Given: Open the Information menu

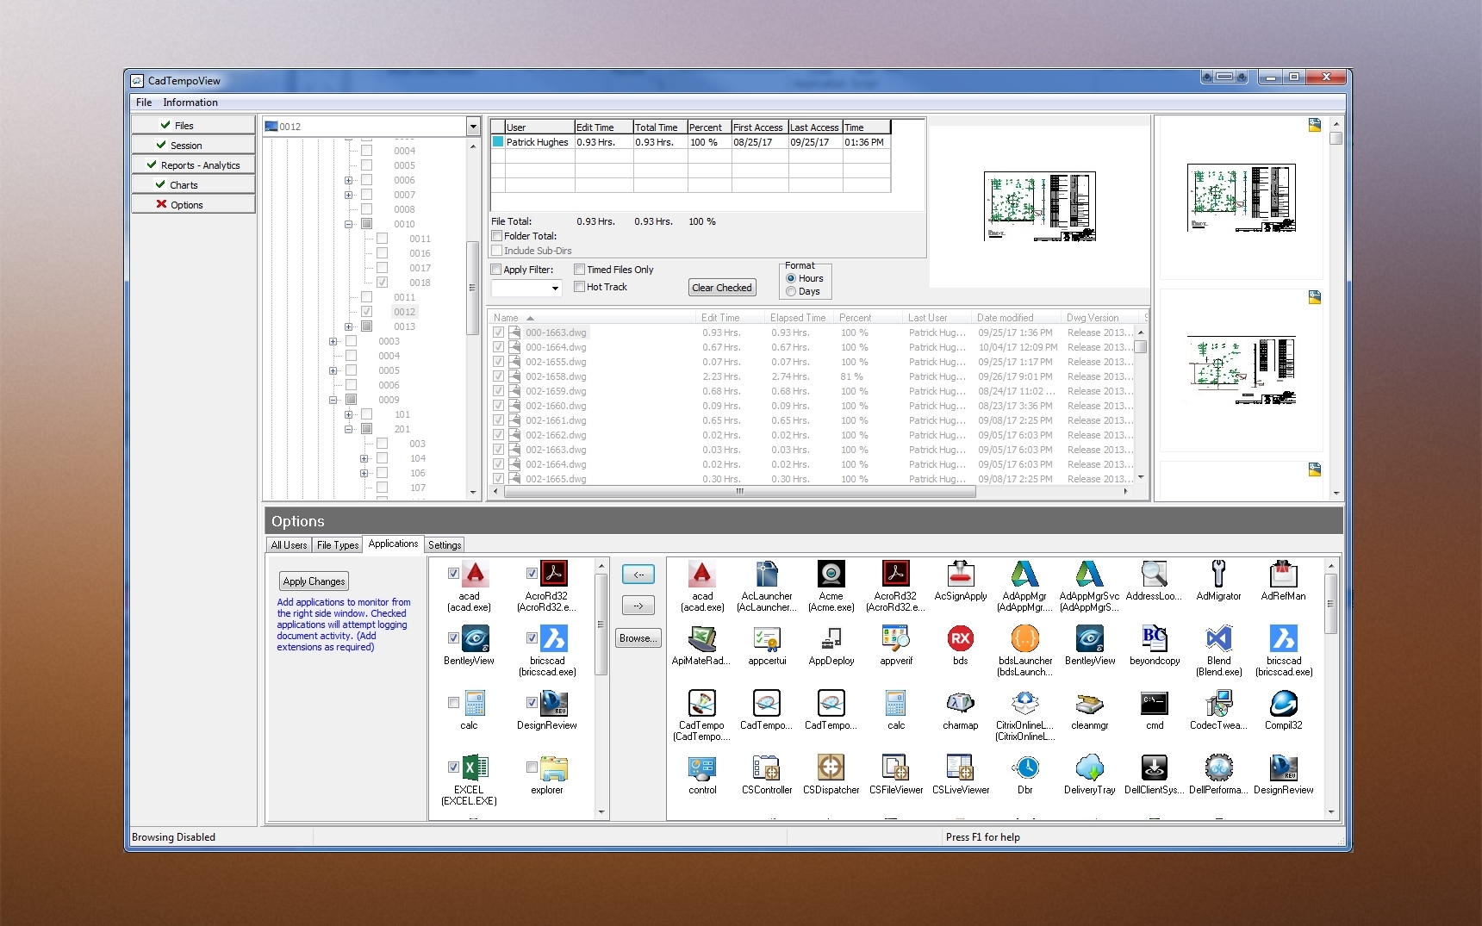Looking at the screenshot, I should tap(190, 103).
